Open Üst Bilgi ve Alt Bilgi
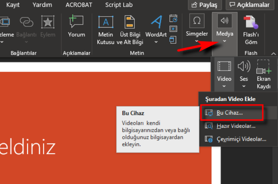 coord(130,30)
